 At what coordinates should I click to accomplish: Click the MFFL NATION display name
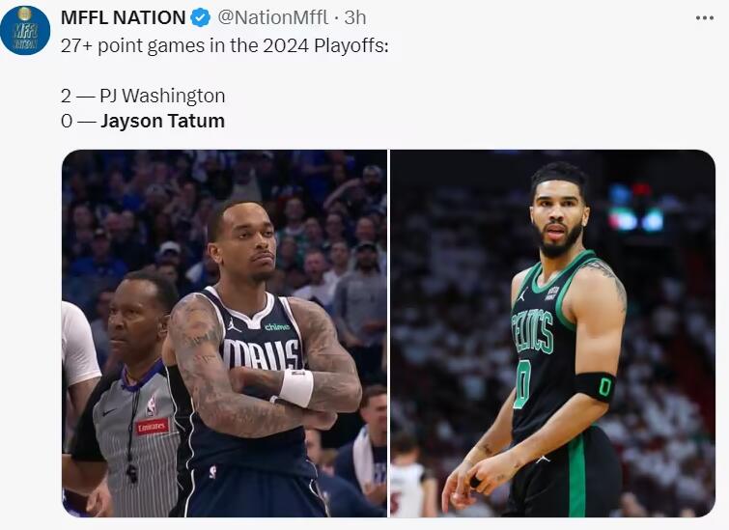[124, 17]
